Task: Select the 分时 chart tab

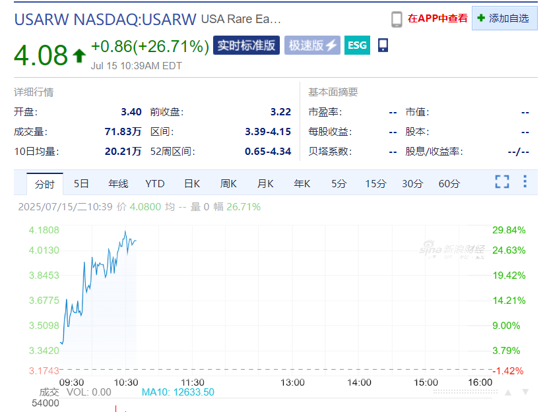Action: click(x=45, y=184)
